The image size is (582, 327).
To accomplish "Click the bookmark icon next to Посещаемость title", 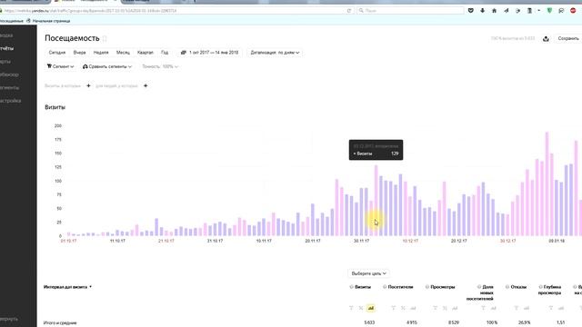I will point(105,38).
